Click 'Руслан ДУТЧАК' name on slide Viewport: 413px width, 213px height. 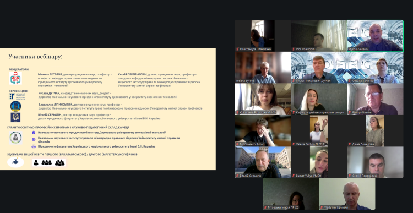[49, 93]
